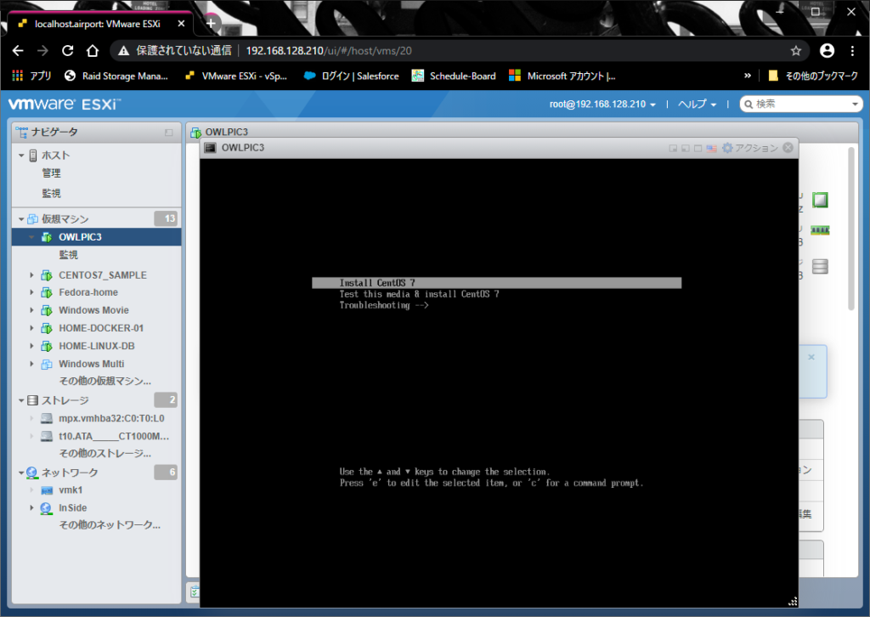Click the その他のストレージ... link
Viewport: 870px width, 617px height.
click(x=105, y=453)
